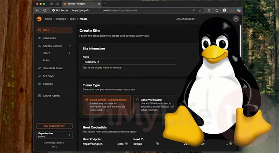Go to settings breadcrumb
Viewport: 279px width, 153px height.
(x=61, y=19)
